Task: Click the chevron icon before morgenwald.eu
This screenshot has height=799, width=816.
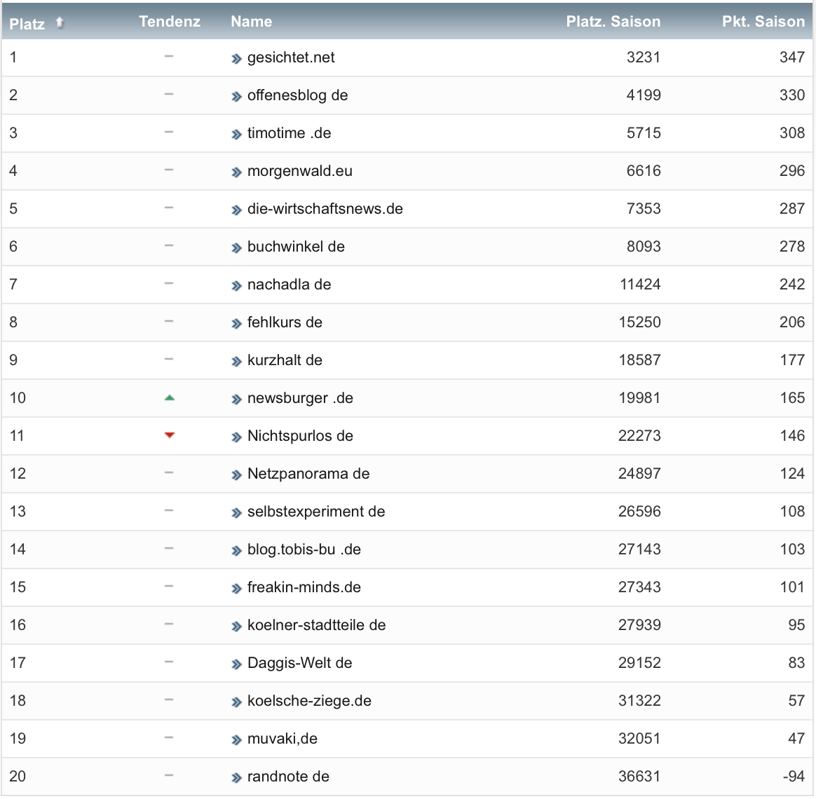Action: (x=237, y=172)
